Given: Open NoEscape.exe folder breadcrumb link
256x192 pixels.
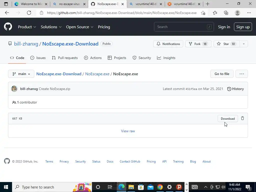Looking at the screenshot, I should tap(97, 74).
